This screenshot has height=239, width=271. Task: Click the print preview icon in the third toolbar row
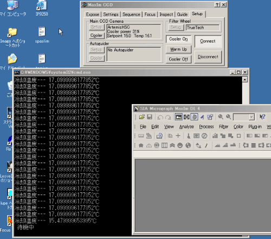coord(159,136)
